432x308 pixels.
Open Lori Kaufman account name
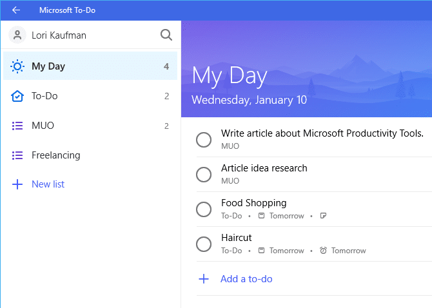coord(59,35)
